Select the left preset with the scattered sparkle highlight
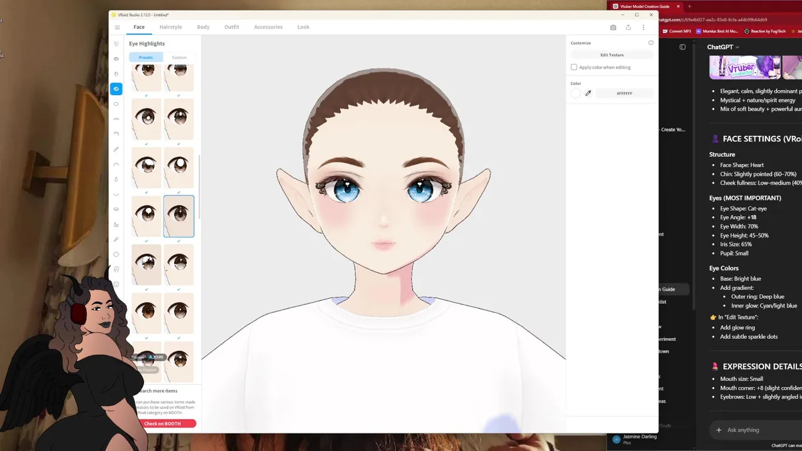The height and width of the screenshot is (451, 802). (146, 265)
